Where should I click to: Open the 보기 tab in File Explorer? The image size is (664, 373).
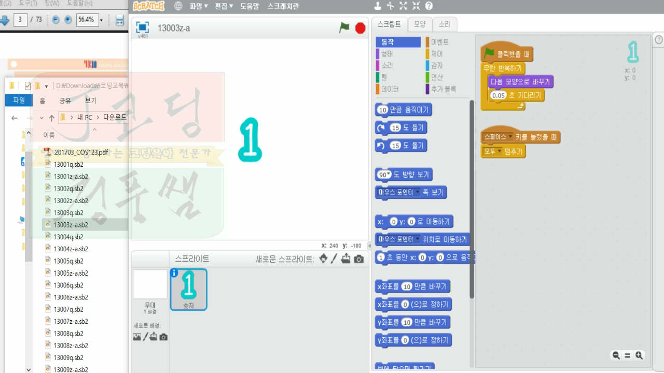91,101
